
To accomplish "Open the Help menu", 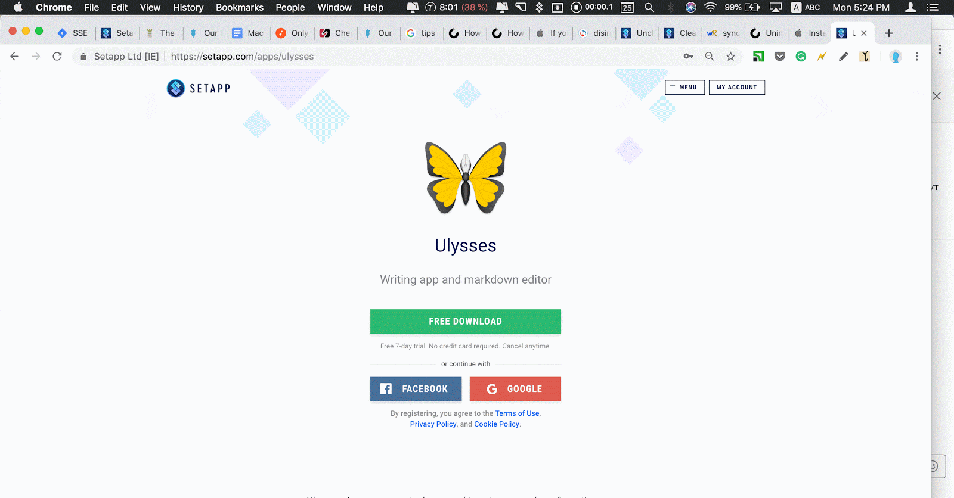I will tap(374, 7).
